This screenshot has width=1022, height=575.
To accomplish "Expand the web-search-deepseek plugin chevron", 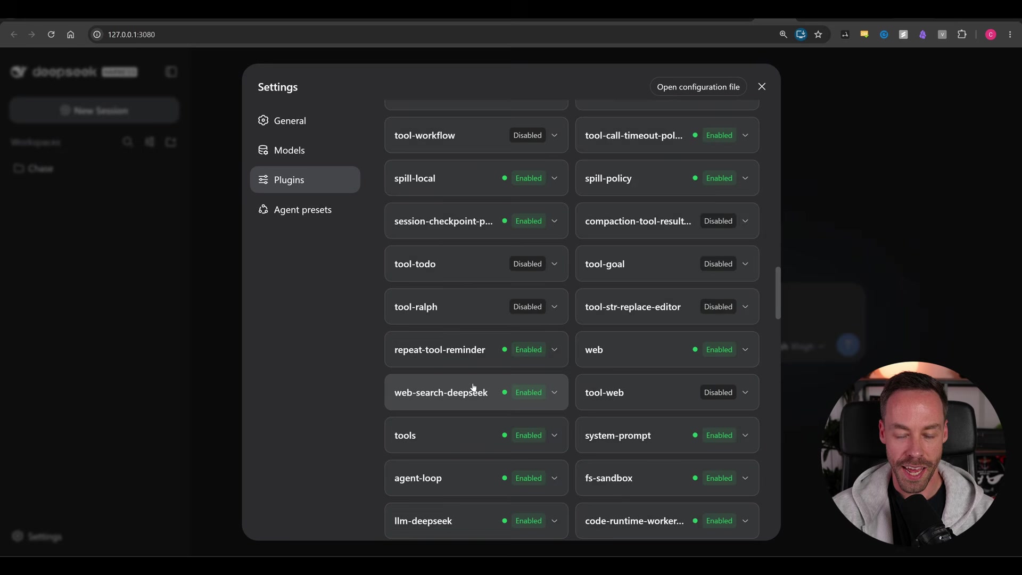I will click(x=554, y=392).
